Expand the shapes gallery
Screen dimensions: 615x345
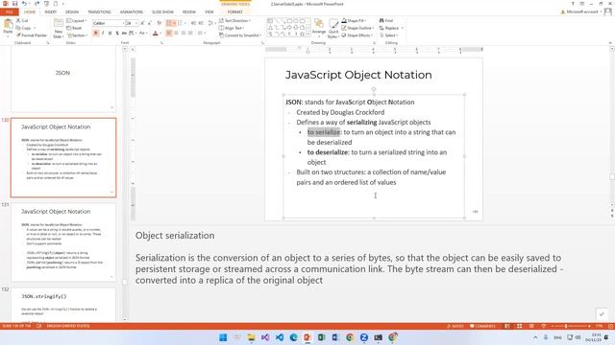coord(308,34)
